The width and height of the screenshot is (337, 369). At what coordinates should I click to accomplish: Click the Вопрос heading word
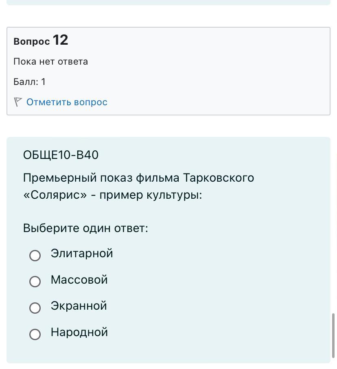tap(32, 41)
